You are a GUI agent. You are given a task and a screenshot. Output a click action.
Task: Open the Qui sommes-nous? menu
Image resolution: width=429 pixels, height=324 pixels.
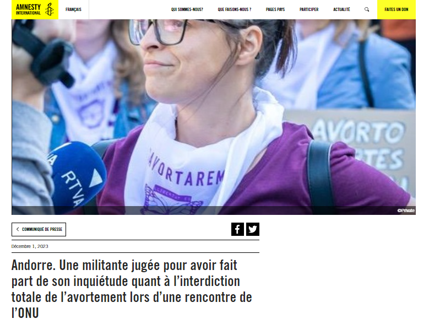click(x=187, y=9)
